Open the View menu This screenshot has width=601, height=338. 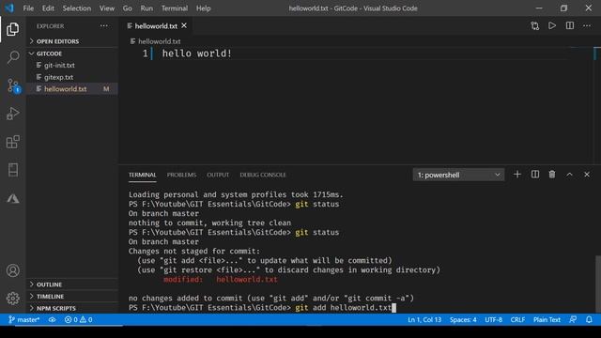[107, 8]
